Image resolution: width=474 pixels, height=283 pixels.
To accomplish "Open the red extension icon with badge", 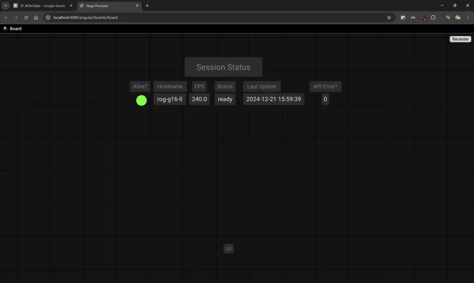I will point(423,18).
